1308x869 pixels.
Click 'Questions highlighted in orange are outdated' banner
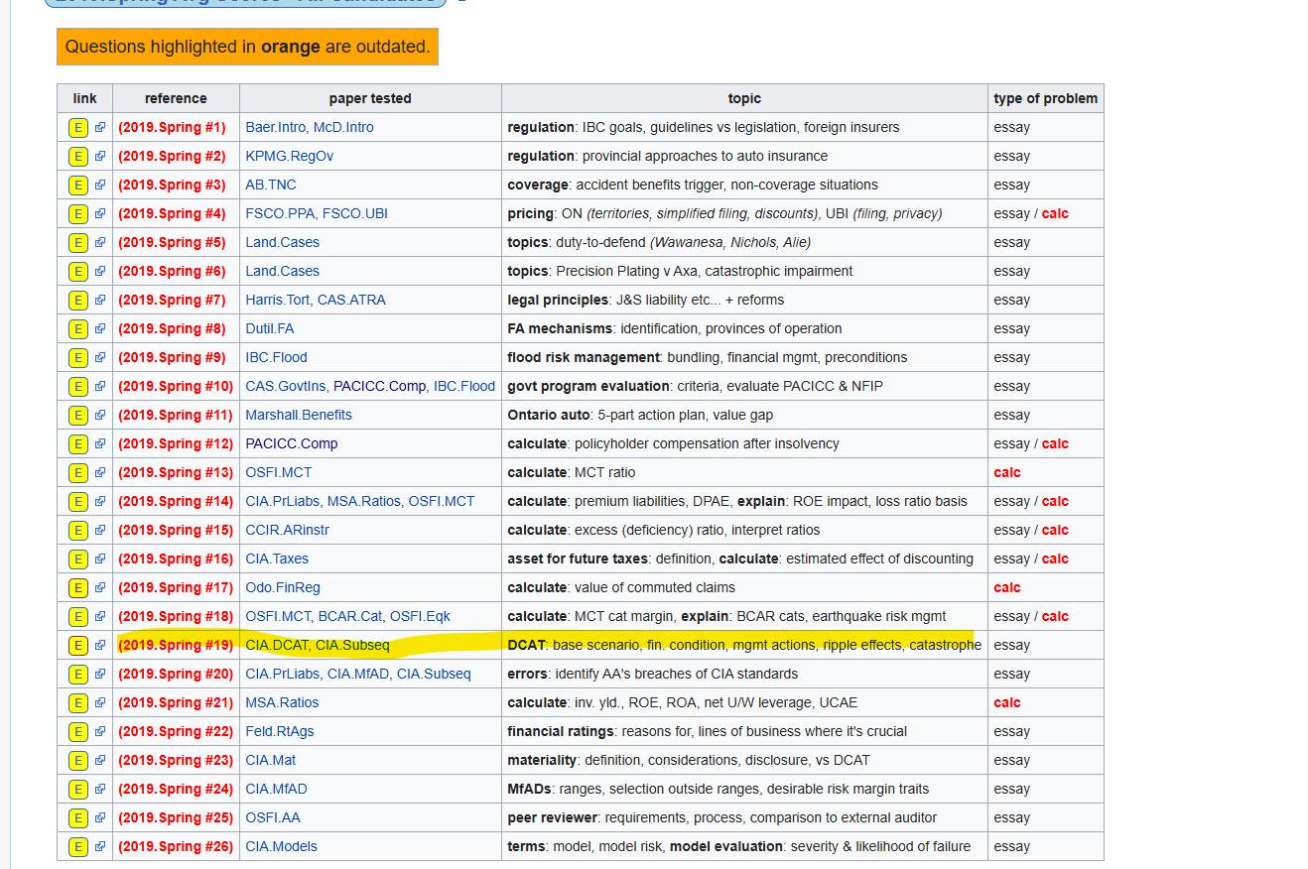coord(247,47)
